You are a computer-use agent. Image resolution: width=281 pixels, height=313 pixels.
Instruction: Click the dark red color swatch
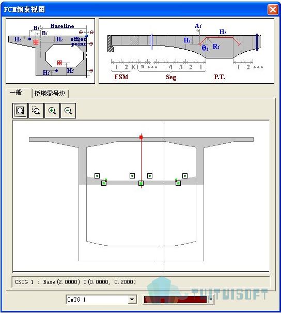(x=175, y=300)
